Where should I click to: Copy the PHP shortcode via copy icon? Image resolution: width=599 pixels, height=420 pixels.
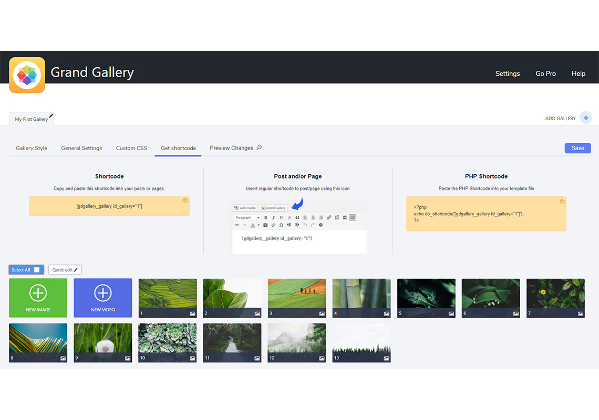(562, 202)
